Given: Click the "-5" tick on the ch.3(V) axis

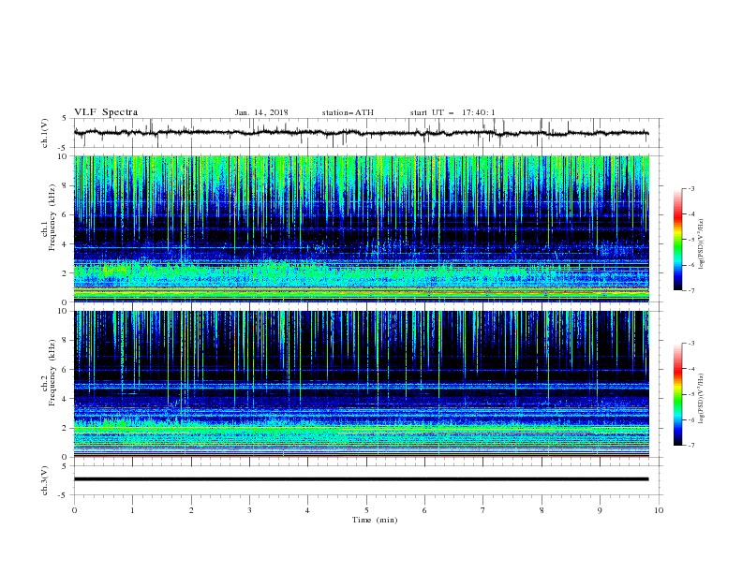Looking at the screenshot, I should [x=64, y=495].
